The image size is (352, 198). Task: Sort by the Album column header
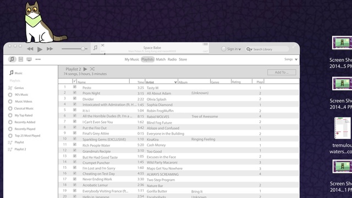183,82
